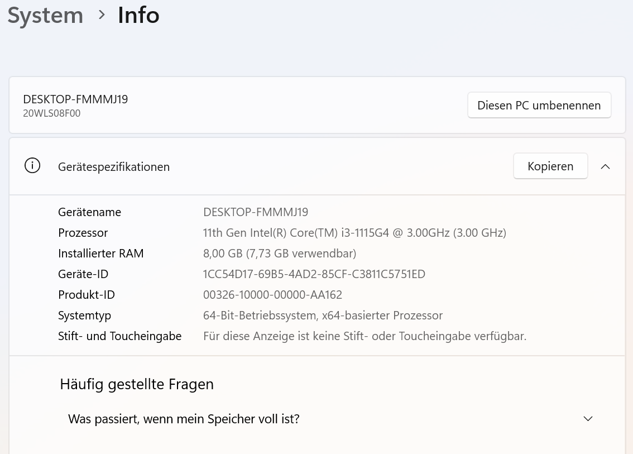The height and width of the screenshot is (454, 633).
Task: Click the model number 20WLS08F00
Action: click(x=52, y=113)
